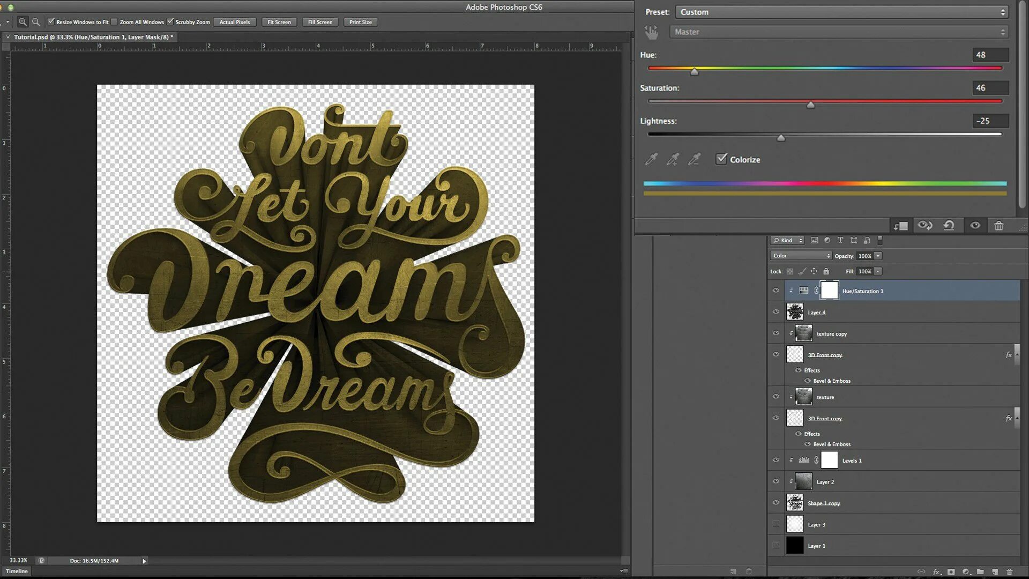Click the Hue slider handle
The width and height of the screenshot is (1029, 579).
(x=694, y=72)
